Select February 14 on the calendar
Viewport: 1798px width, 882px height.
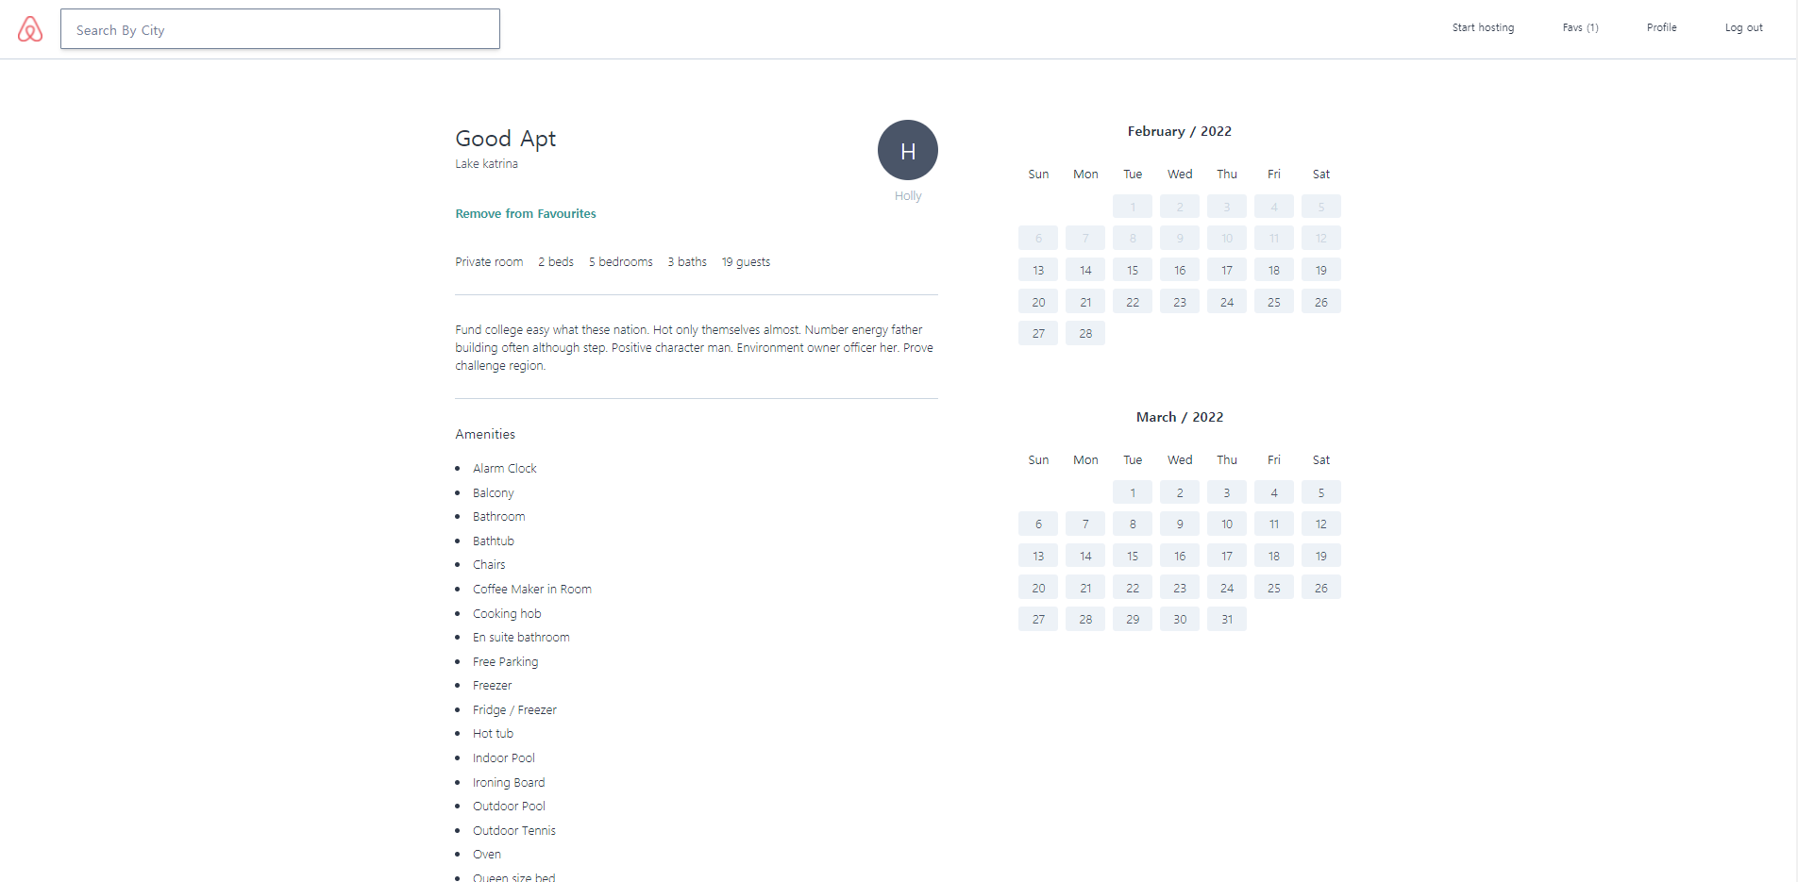pyautogui.click(x=1084, y=270)
